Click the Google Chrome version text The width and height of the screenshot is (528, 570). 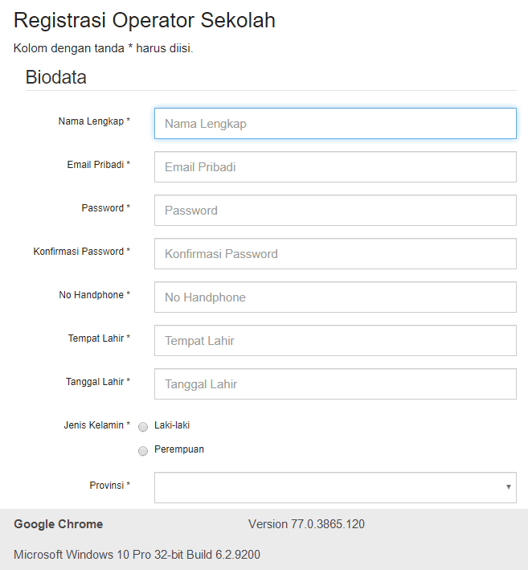pos(306,524)
